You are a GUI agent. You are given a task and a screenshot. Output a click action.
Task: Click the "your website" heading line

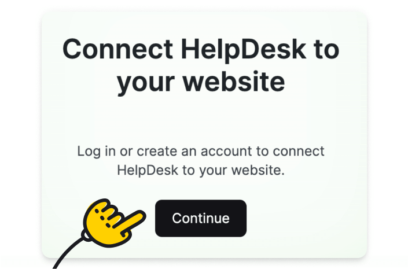201,82
